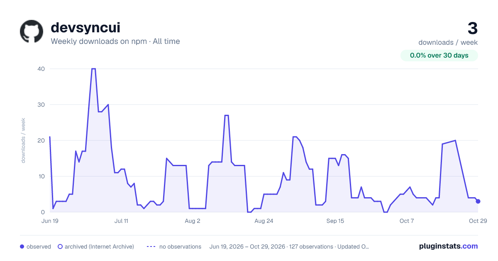Click the x-axis label 'Aug 24'
Screen dimensions: 498x261
click(x=264, y=221)
